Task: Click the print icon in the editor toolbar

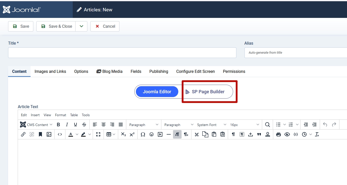Action: pyautogui.click(x=279, y=134)
